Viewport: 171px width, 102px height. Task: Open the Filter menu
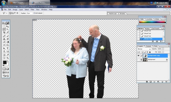(32, 10)
